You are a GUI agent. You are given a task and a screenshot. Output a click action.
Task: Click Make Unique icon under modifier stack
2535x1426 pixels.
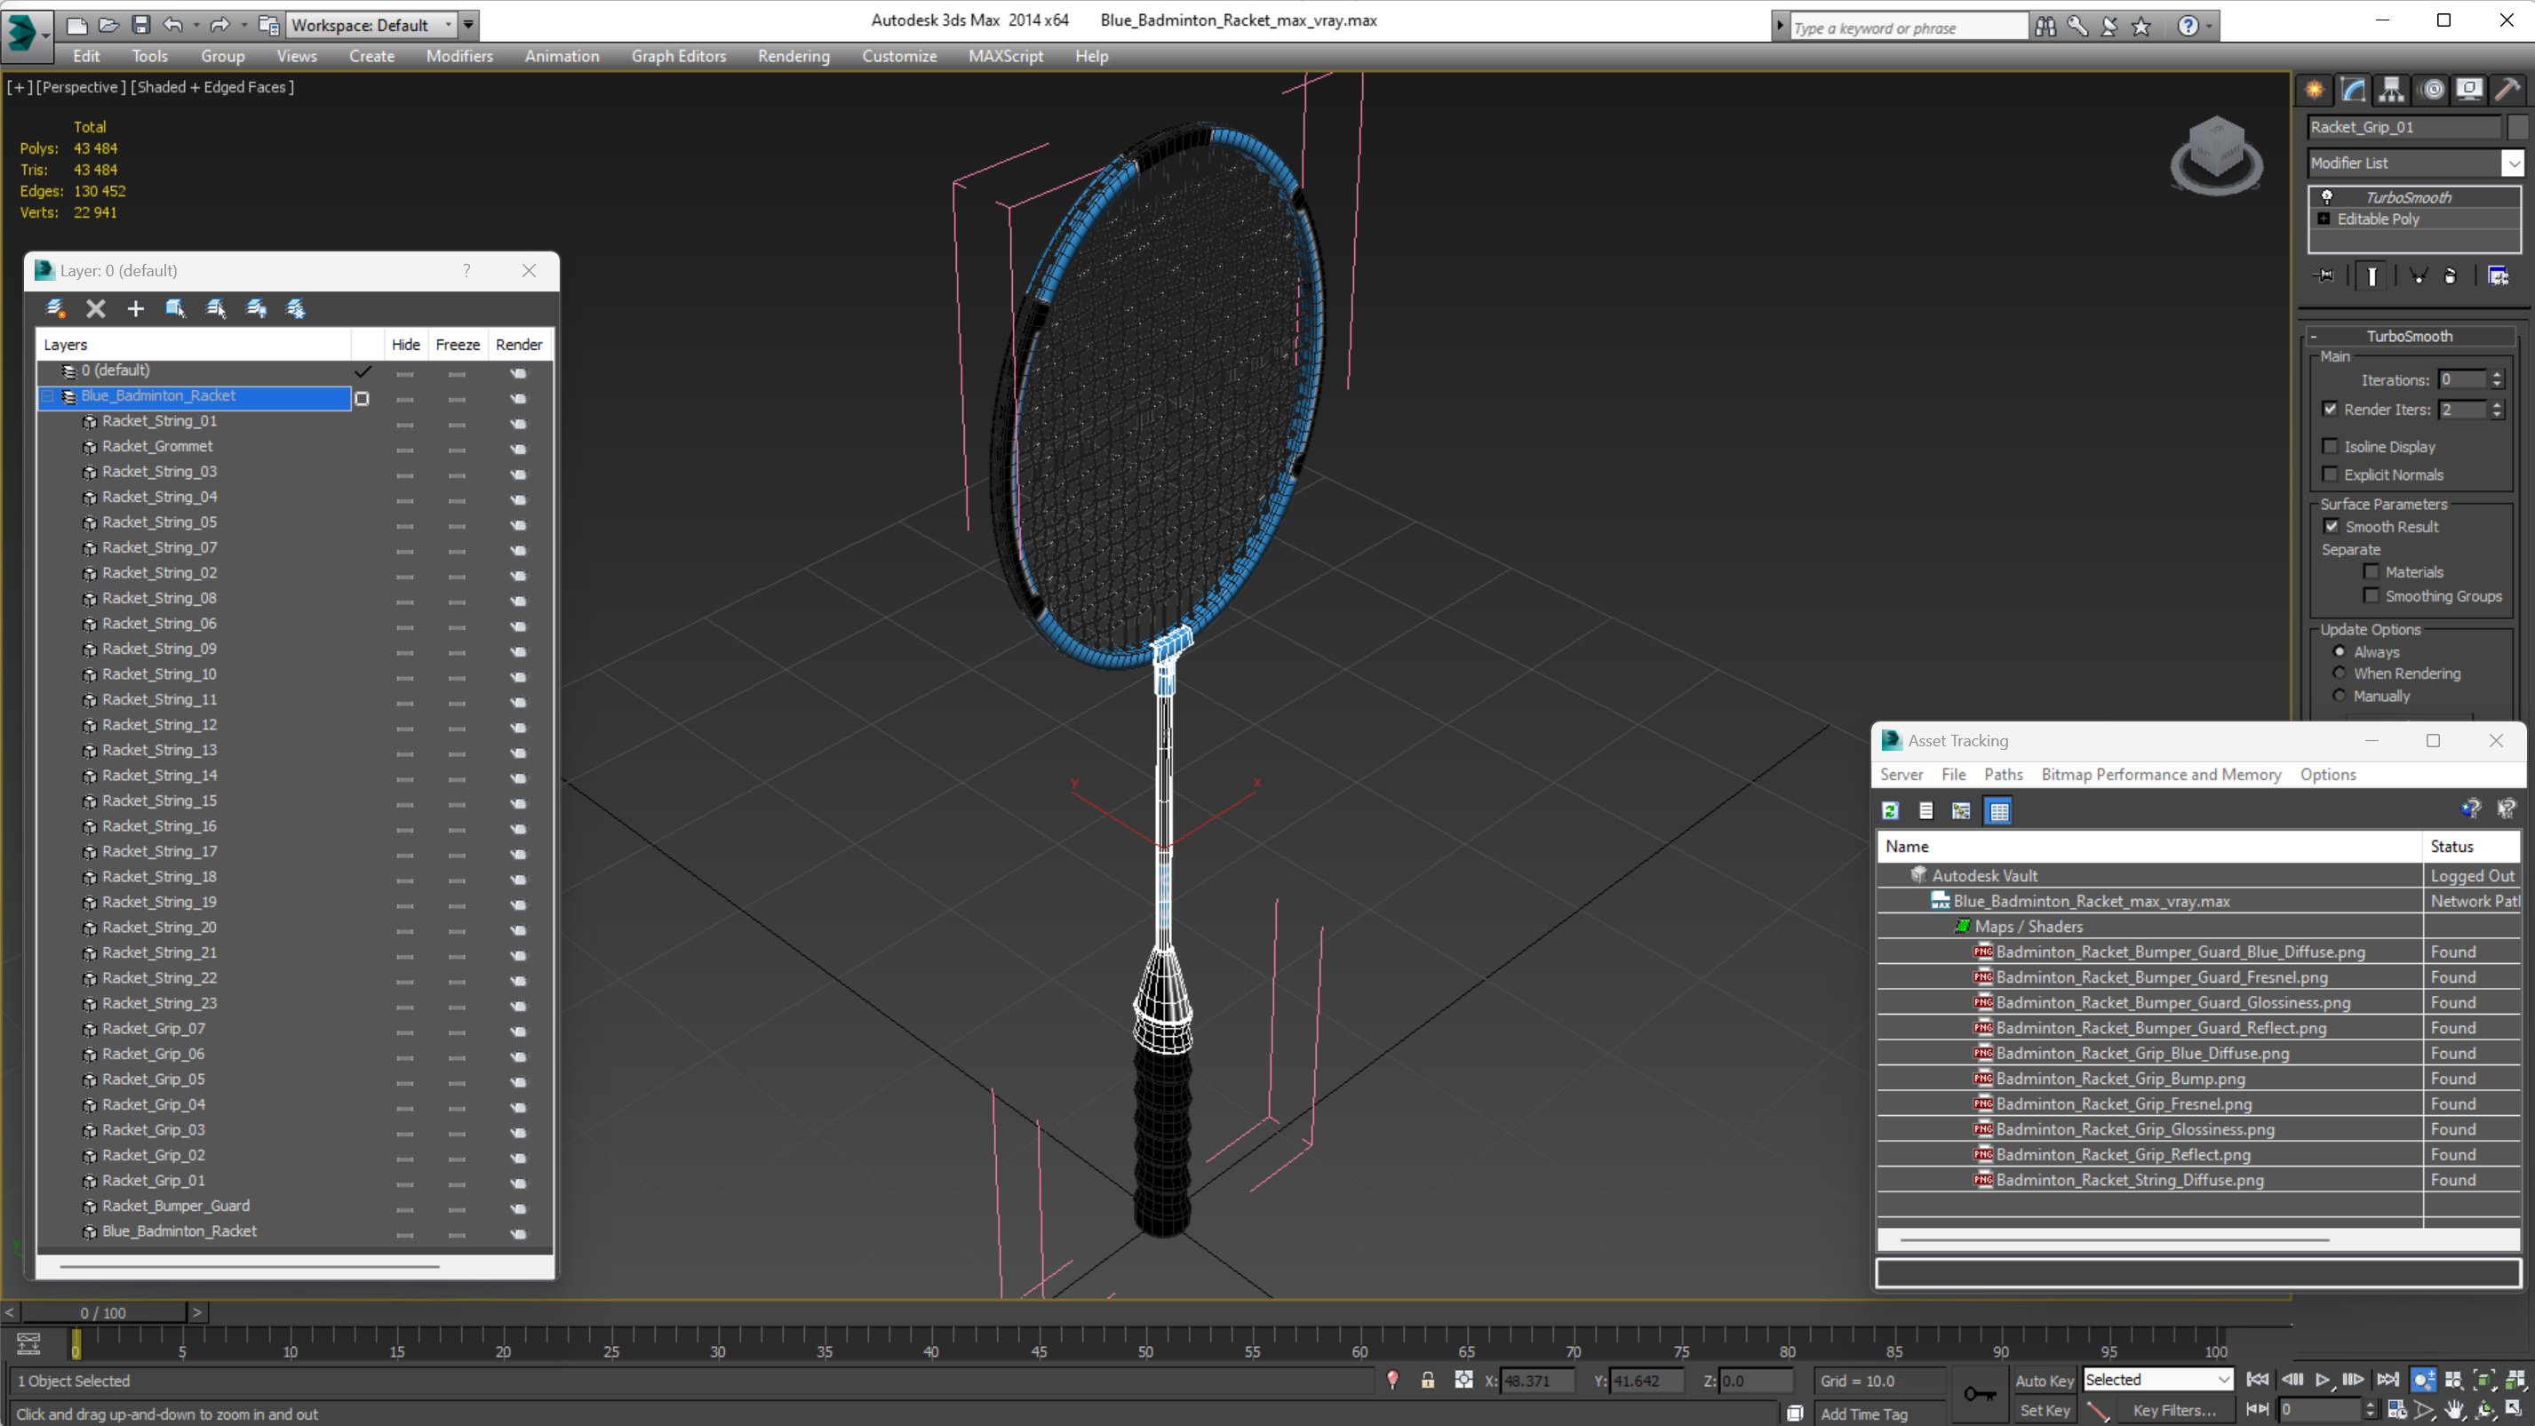(x=2418, y=275)
